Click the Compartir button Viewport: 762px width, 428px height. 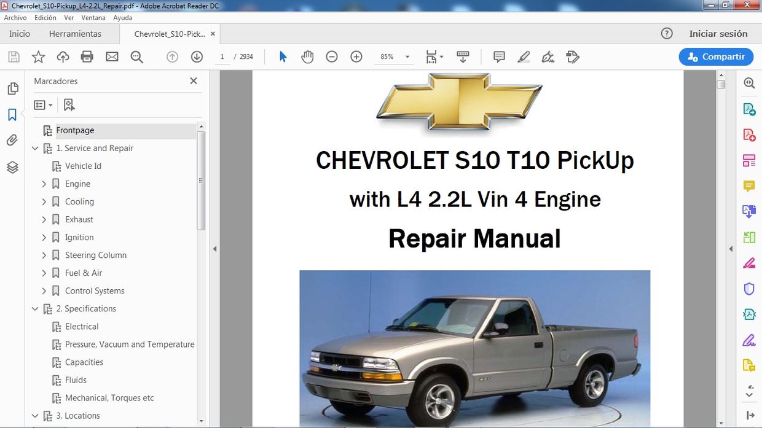(x=716, y=56)
